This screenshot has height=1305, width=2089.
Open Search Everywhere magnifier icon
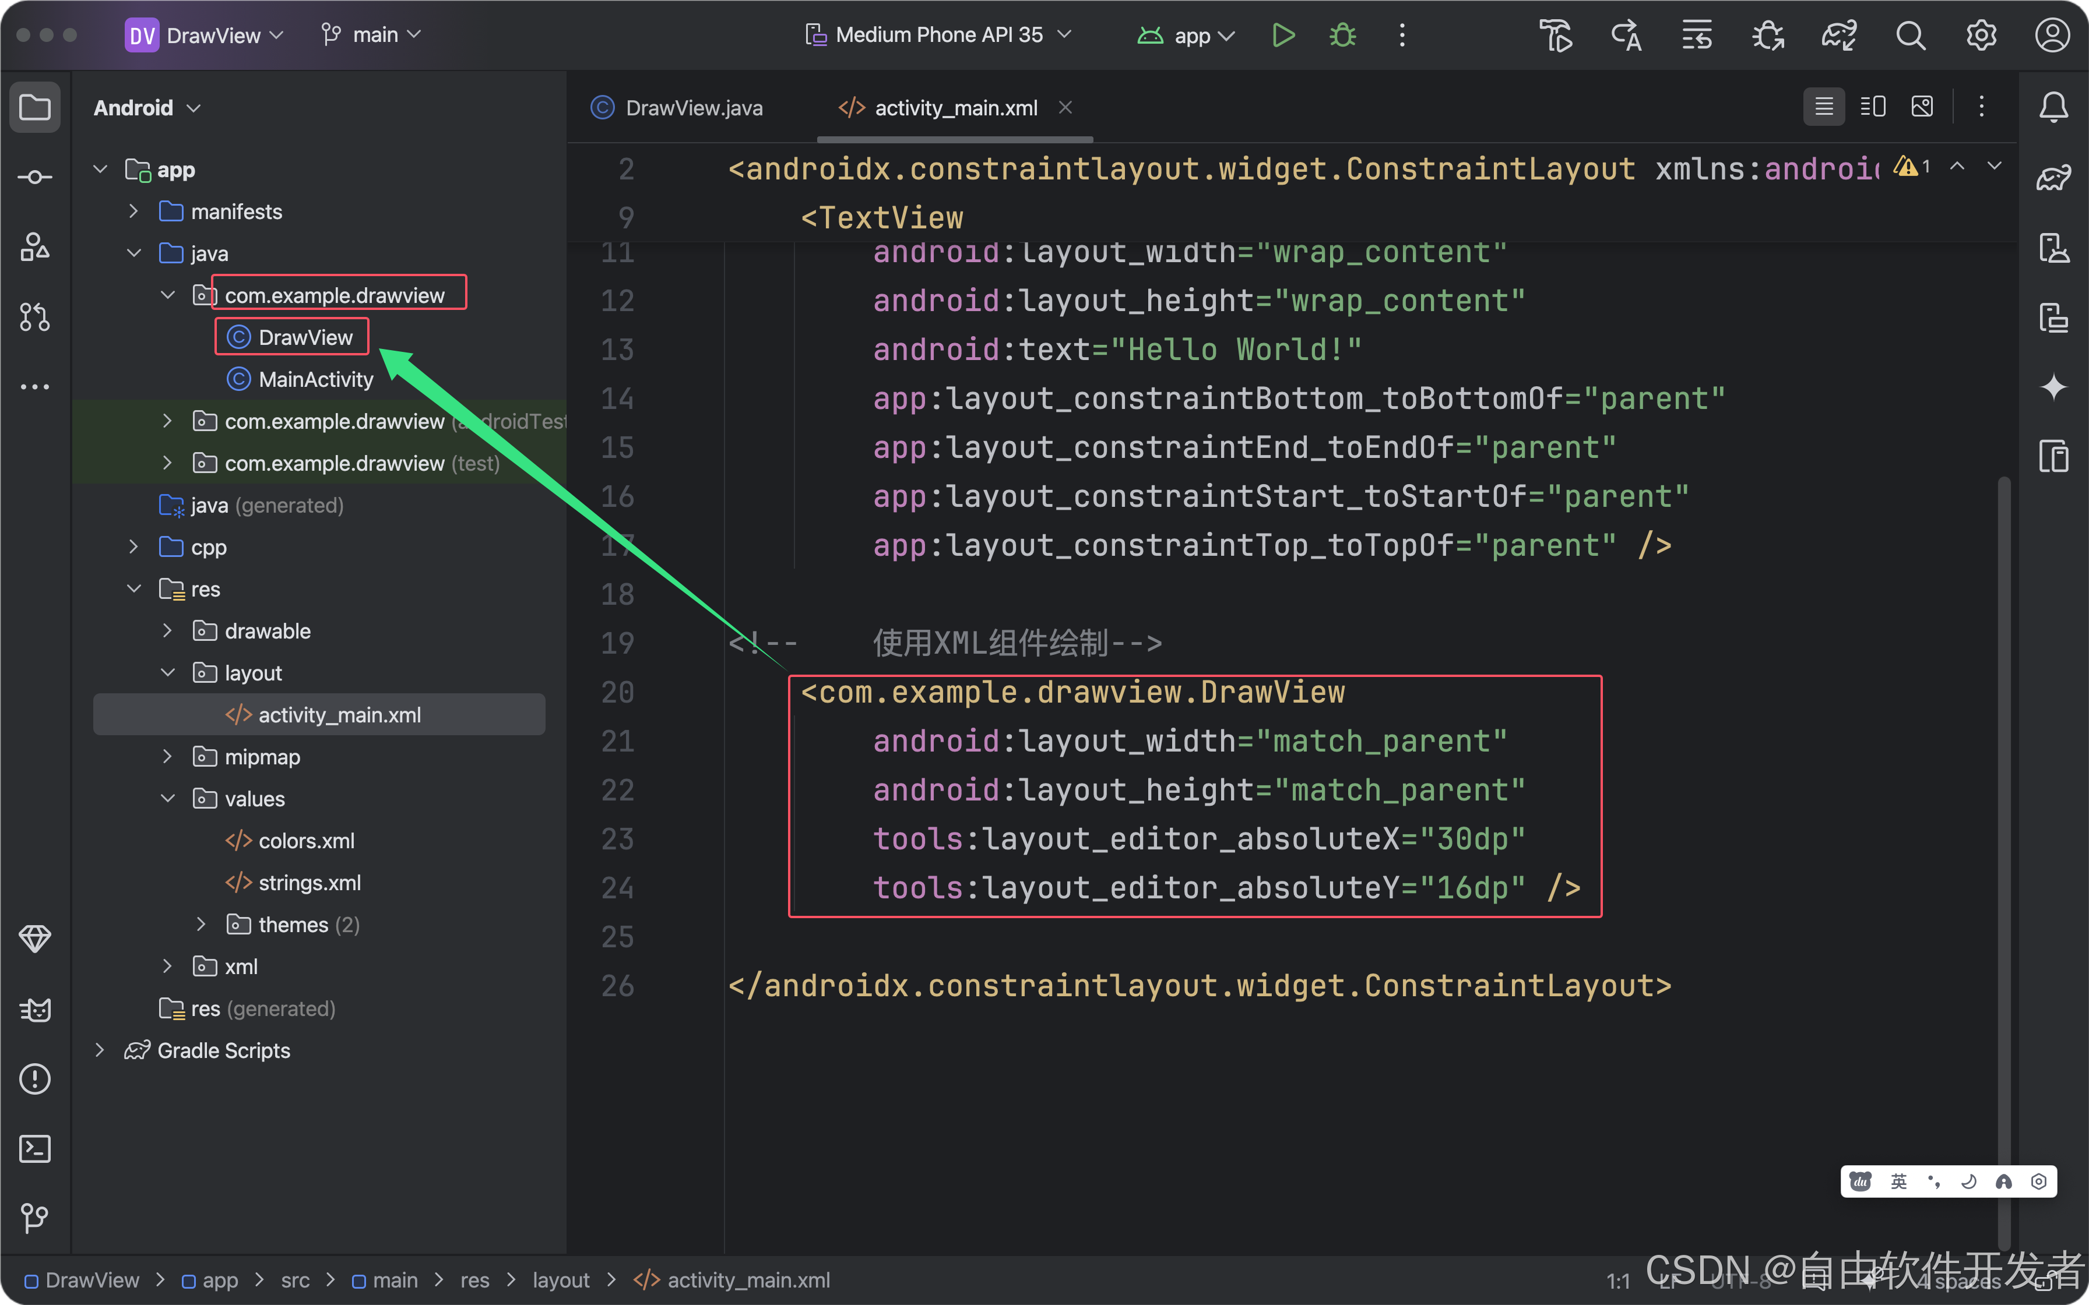1910,36
